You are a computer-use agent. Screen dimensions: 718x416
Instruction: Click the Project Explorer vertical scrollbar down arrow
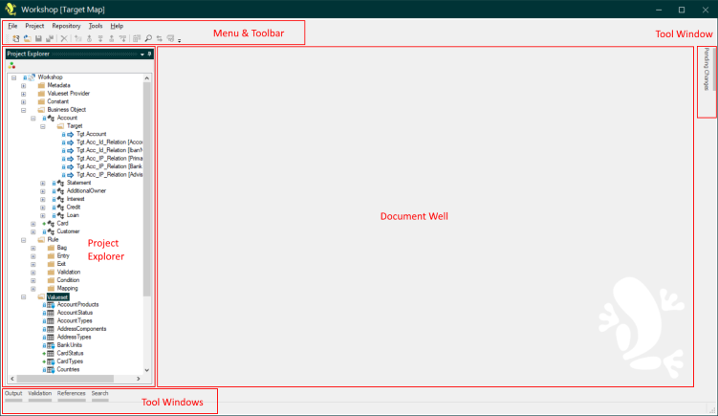coord(147,370)
